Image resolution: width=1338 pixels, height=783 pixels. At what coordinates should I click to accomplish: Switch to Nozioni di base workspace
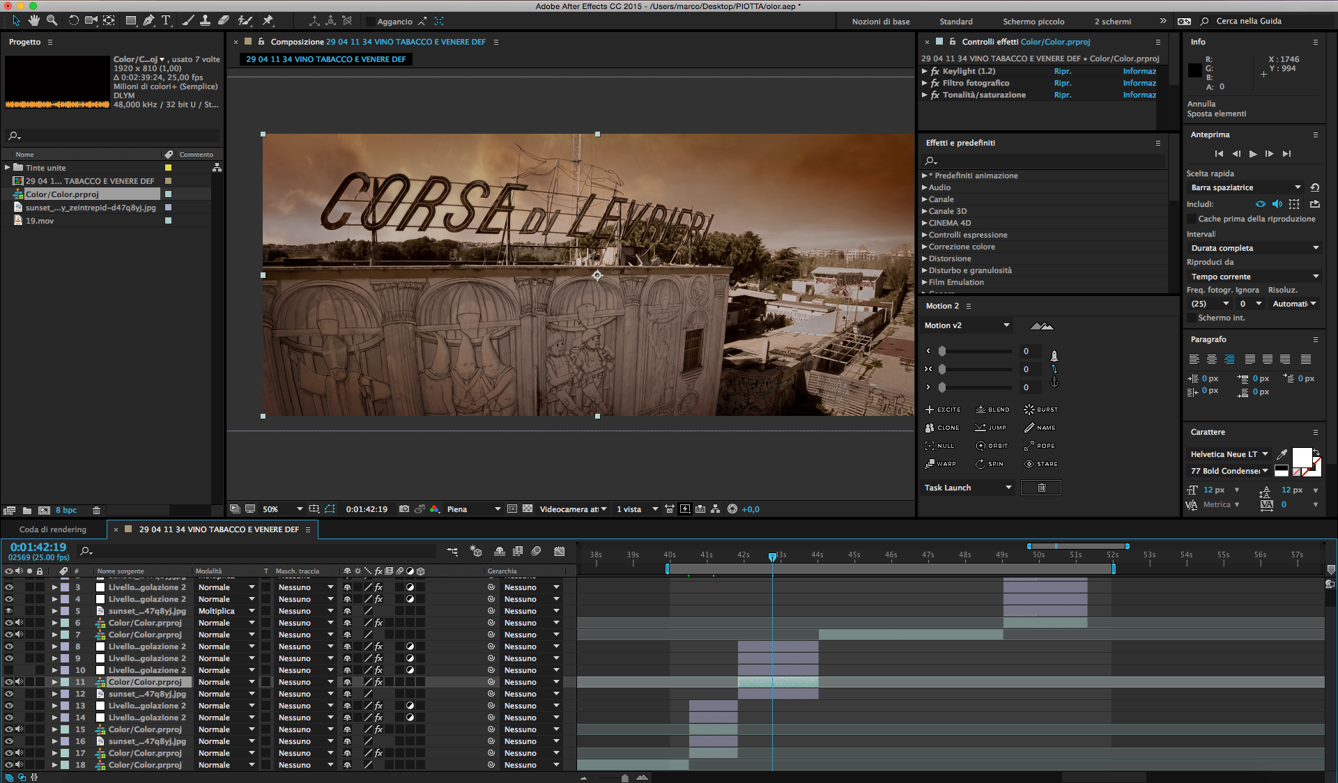(881, 22)
